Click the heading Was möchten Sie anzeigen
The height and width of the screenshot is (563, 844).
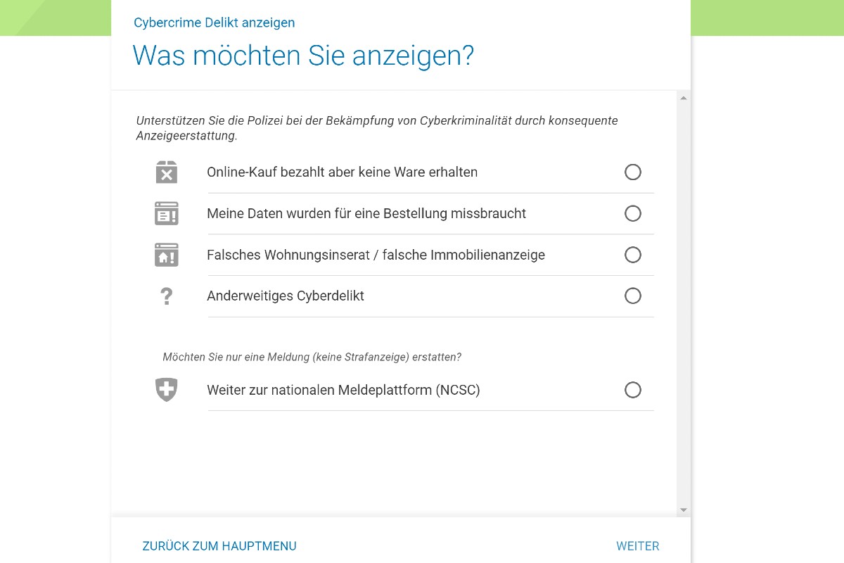click(302, 56)
